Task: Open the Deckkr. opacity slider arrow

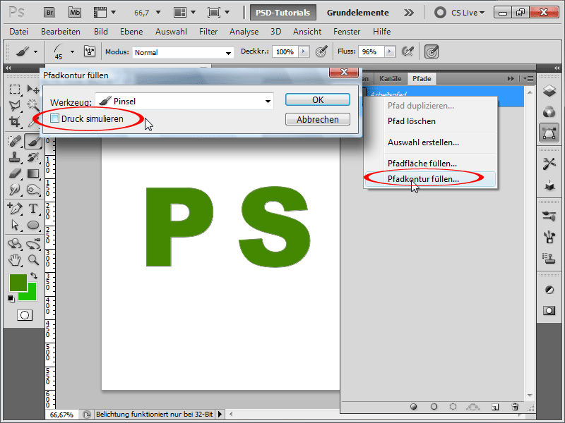Action: pyautogui.click(x=304, y=51)
